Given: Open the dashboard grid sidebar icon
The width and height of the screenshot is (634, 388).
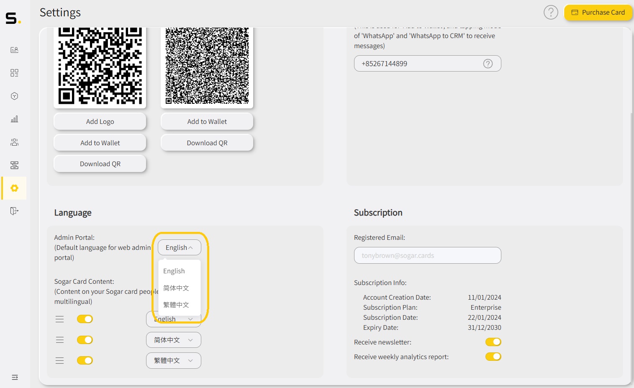Looking at the screenshot, I should (x=14, y=73).
